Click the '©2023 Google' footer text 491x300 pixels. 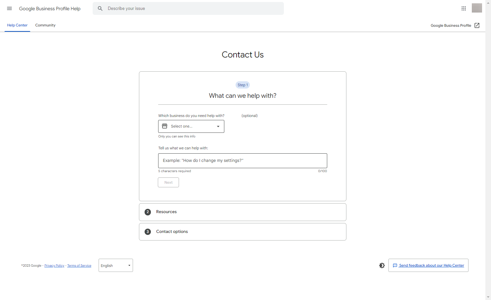tap(31, 266)
